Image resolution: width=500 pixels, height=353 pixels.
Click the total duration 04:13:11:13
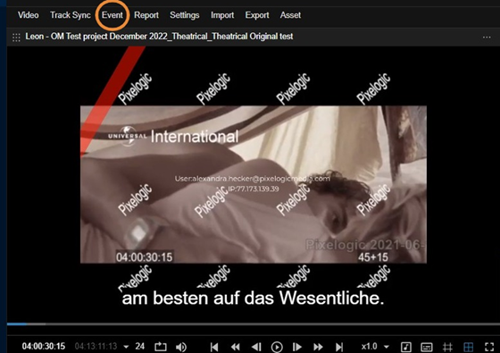96,347
